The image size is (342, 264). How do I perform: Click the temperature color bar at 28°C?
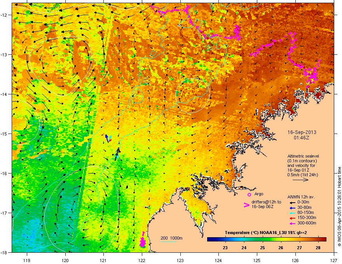pos(318,239)
